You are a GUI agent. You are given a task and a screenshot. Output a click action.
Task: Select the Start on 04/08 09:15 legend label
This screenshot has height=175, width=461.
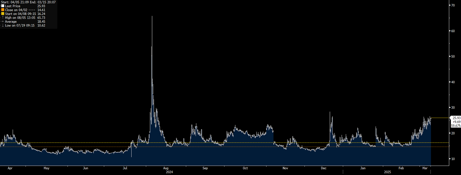pos(20,14)
